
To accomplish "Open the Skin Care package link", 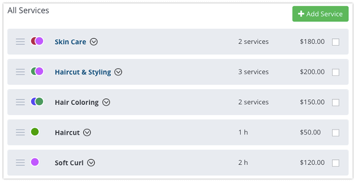I will pos(70,42).
